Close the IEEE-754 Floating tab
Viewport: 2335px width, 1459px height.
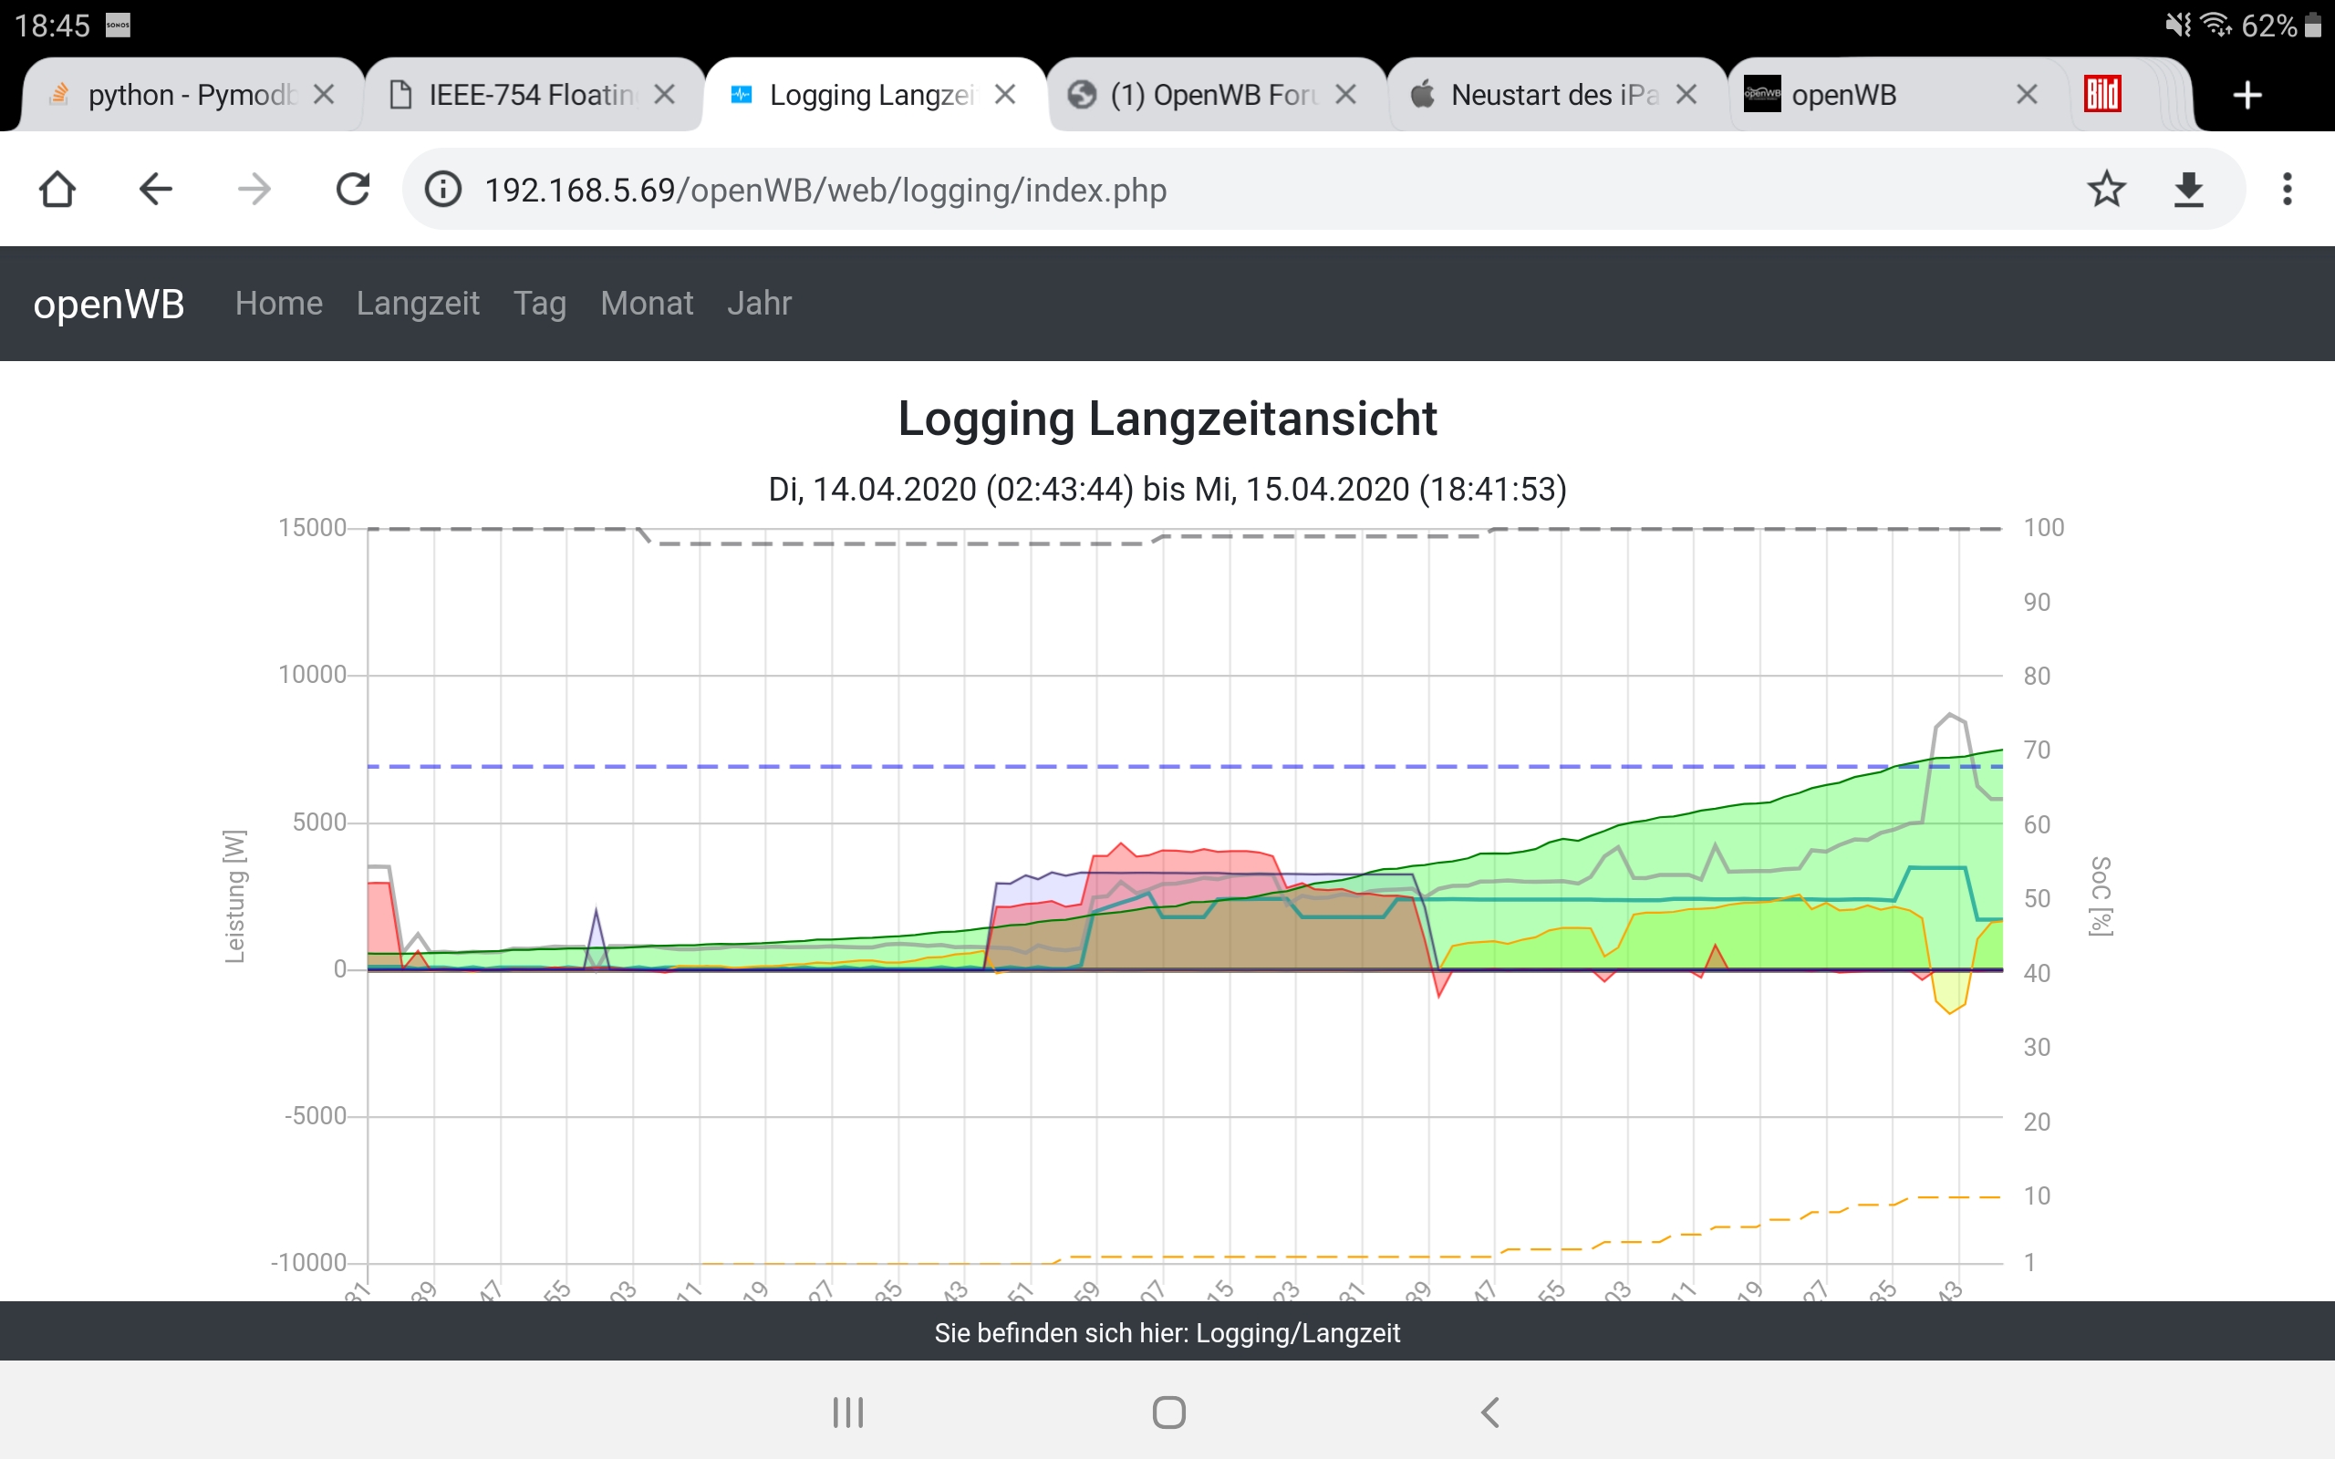(664, 95)
